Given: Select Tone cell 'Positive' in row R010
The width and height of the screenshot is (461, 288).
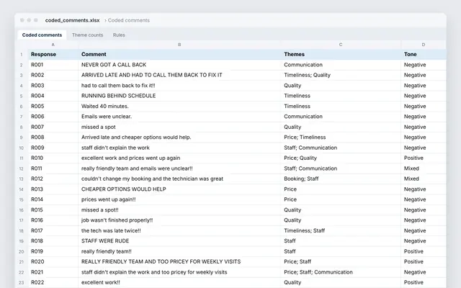Looking at the screenshot, I should pyautogui.click(x=424, y=158).
